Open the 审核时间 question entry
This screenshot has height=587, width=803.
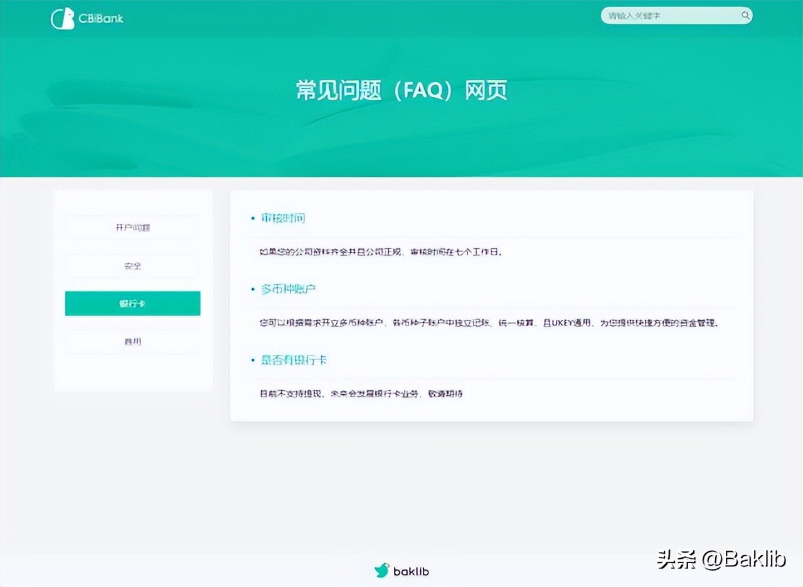pos(282,218)
